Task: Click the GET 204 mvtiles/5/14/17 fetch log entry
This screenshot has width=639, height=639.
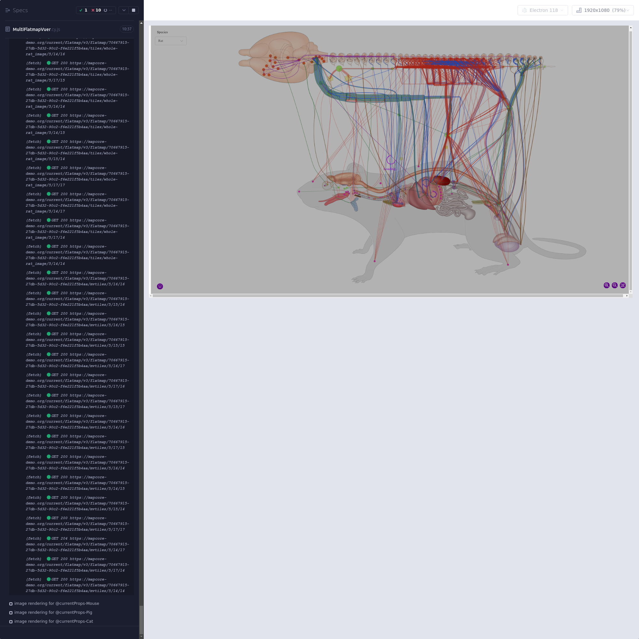Action: (77, 544)
